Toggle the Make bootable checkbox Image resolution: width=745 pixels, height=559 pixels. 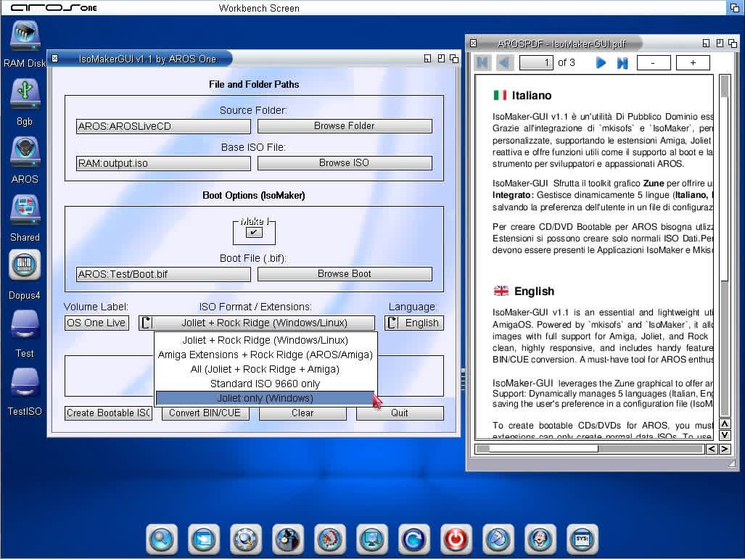(254, 232)
